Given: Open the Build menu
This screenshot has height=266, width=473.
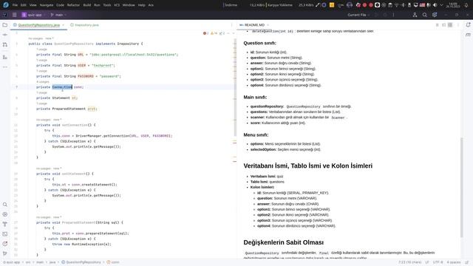Looking at the screenshot, I should click(87, 5).
